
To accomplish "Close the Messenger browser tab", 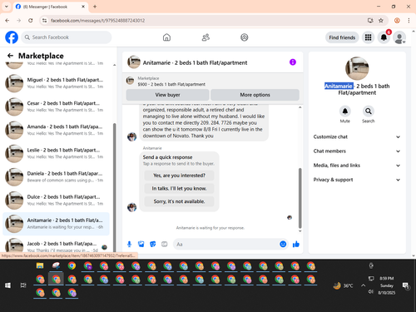I will [x=83, y=7].
